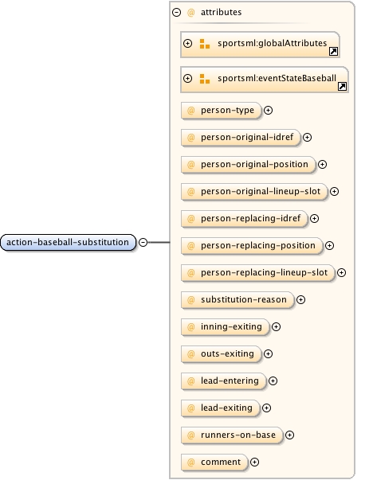The image size is (369, 480).
Task: Click the @ icon beside attributes header
Action: (x=190, y=13)
